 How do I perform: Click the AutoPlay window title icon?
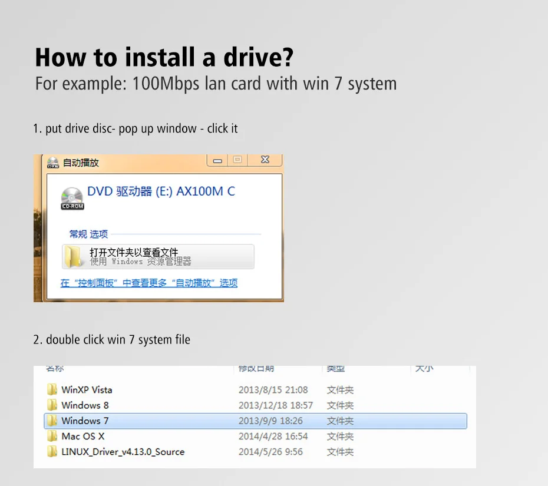(53, 163)
